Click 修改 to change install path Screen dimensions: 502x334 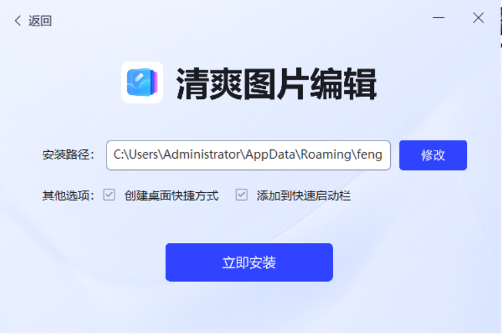tap(433, 155)
